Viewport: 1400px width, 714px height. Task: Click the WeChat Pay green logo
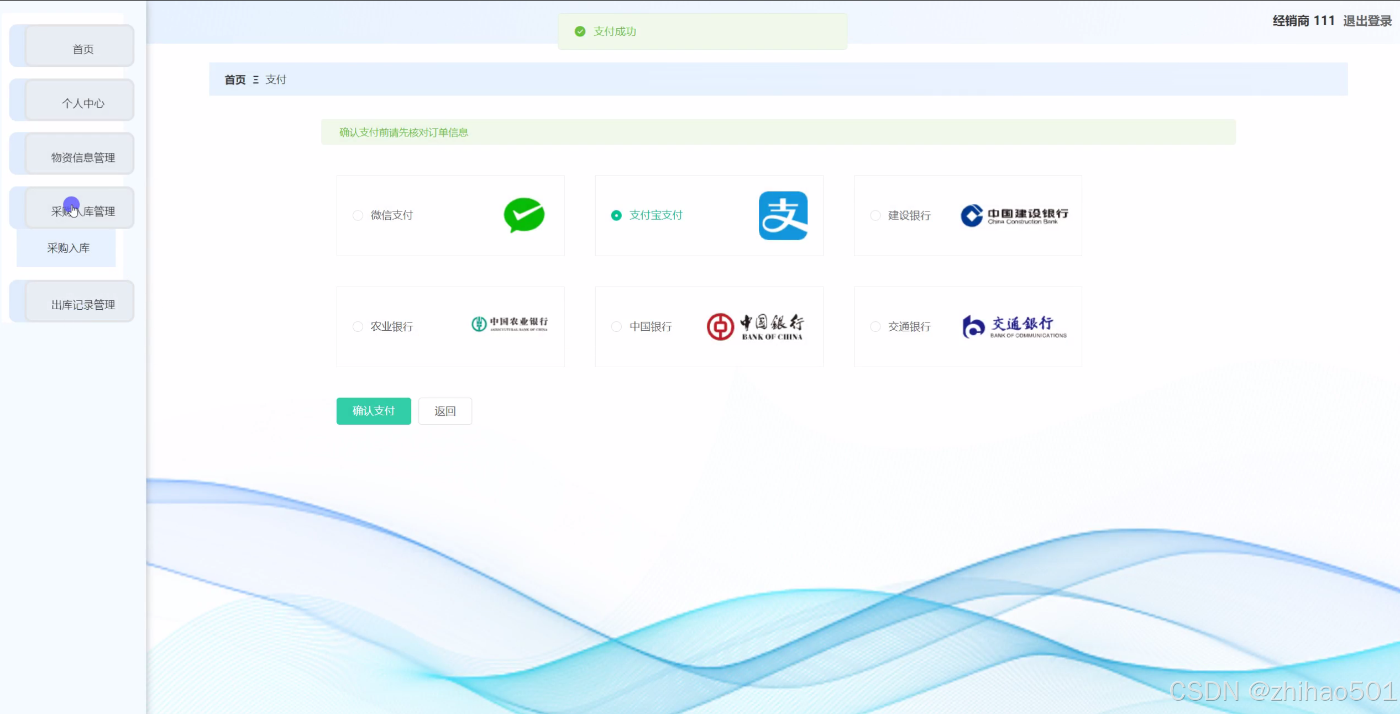[x=524, y=215]
